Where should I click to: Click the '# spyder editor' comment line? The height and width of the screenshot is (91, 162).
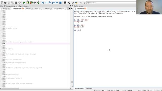pyautogui.click(x=12, y=28)
